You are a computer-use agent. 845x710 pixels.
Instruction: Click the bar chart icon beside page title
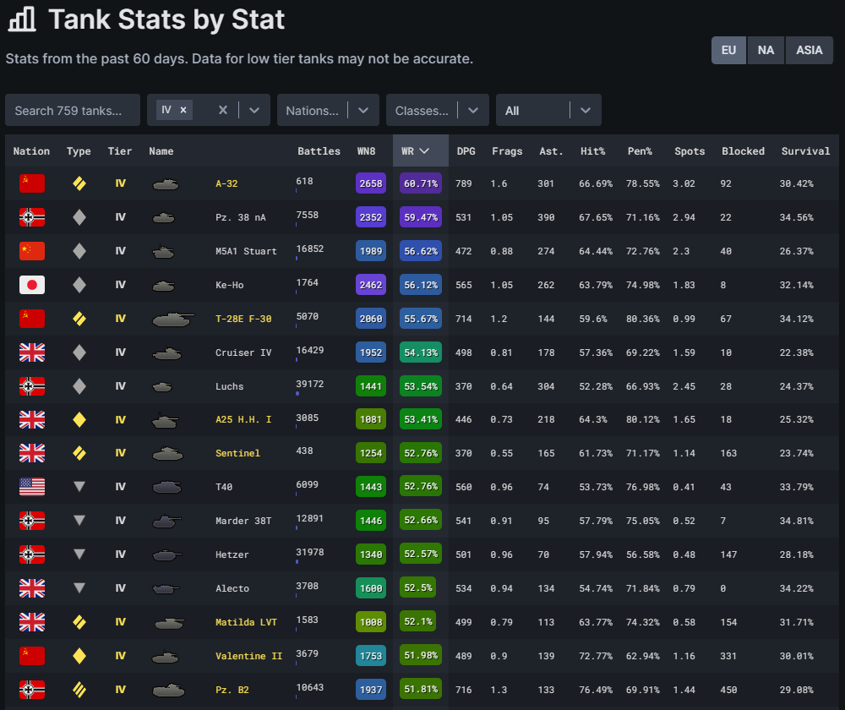tap(22, 19)
